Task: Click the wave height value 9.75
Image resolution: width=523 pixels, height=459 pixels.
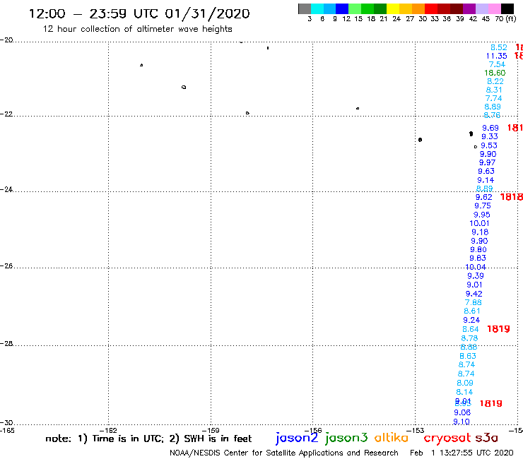Action: (x=483, y=206)
